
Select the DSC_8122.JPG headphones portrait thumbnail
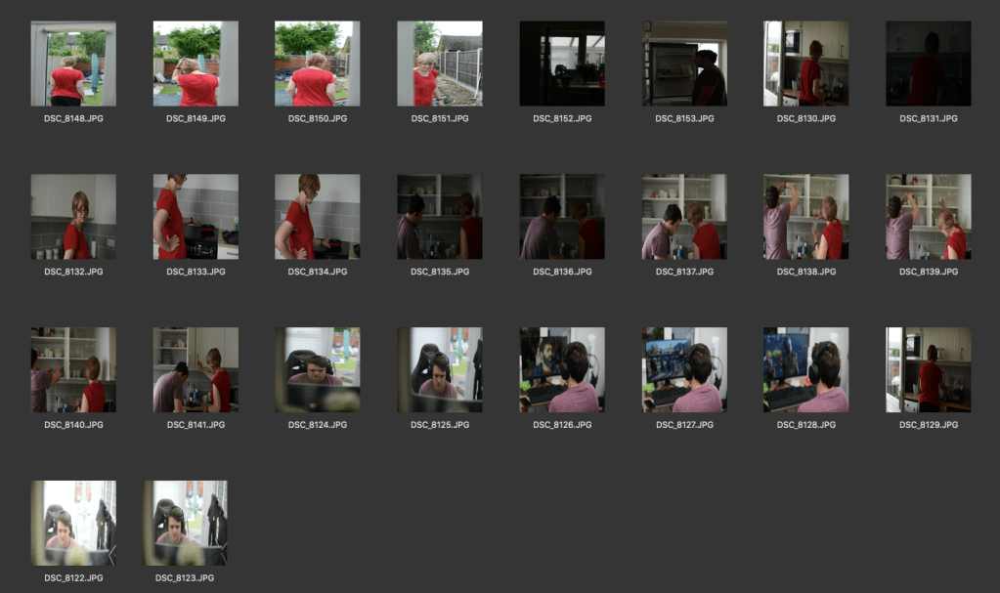73,523
